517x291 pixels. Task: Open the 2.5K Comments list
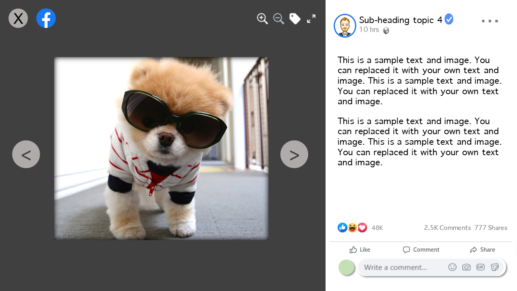448,228
